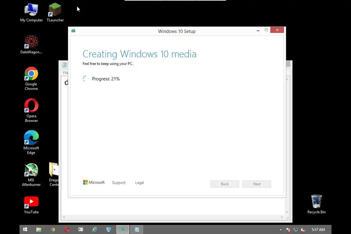351x234 pixels.
Task: Click the 5:57 AM taskbar clock
Action: coord(318,230)
